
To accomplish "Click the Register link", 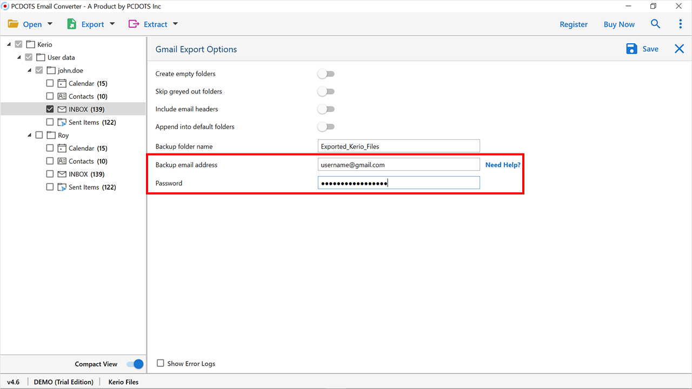I will [574, 24].
